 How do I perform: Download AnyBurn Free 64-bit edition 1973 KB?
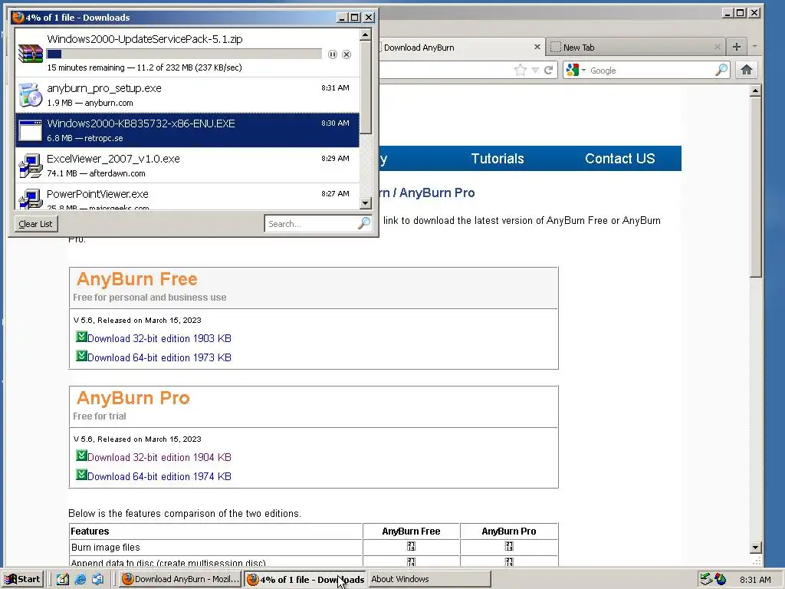pos(159,357)
